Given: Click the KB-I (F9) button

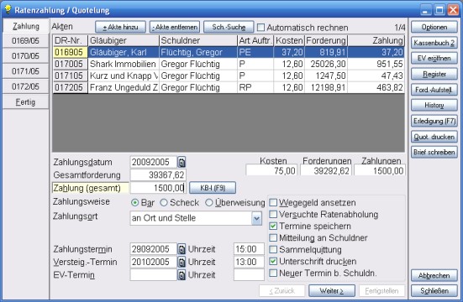Looking at the screenshot, I should pyautogui.click(x=213, y=188).
